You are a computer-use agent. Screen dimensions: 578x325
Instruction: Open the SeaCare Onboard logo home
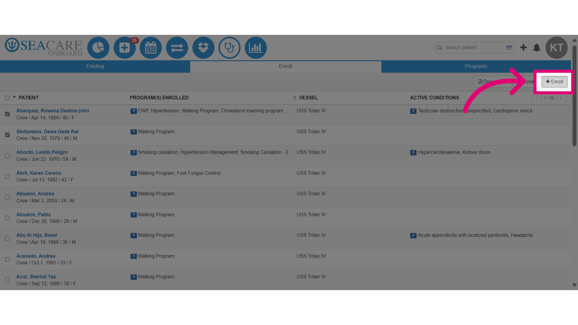44,47
